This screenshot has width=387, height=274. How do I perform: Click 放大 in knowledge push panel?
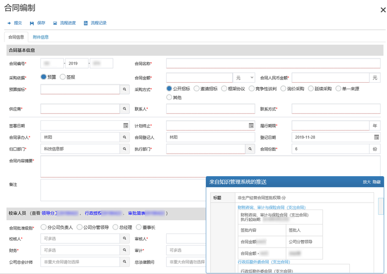(367, 182)
